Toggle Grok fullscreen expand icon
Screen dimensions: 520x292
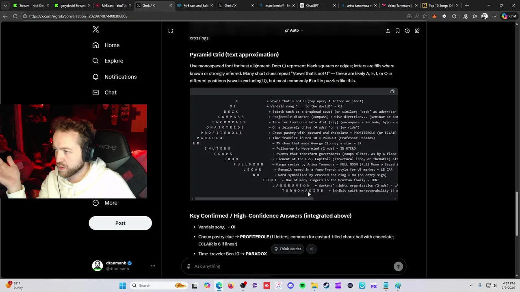[x=171, y=31]
